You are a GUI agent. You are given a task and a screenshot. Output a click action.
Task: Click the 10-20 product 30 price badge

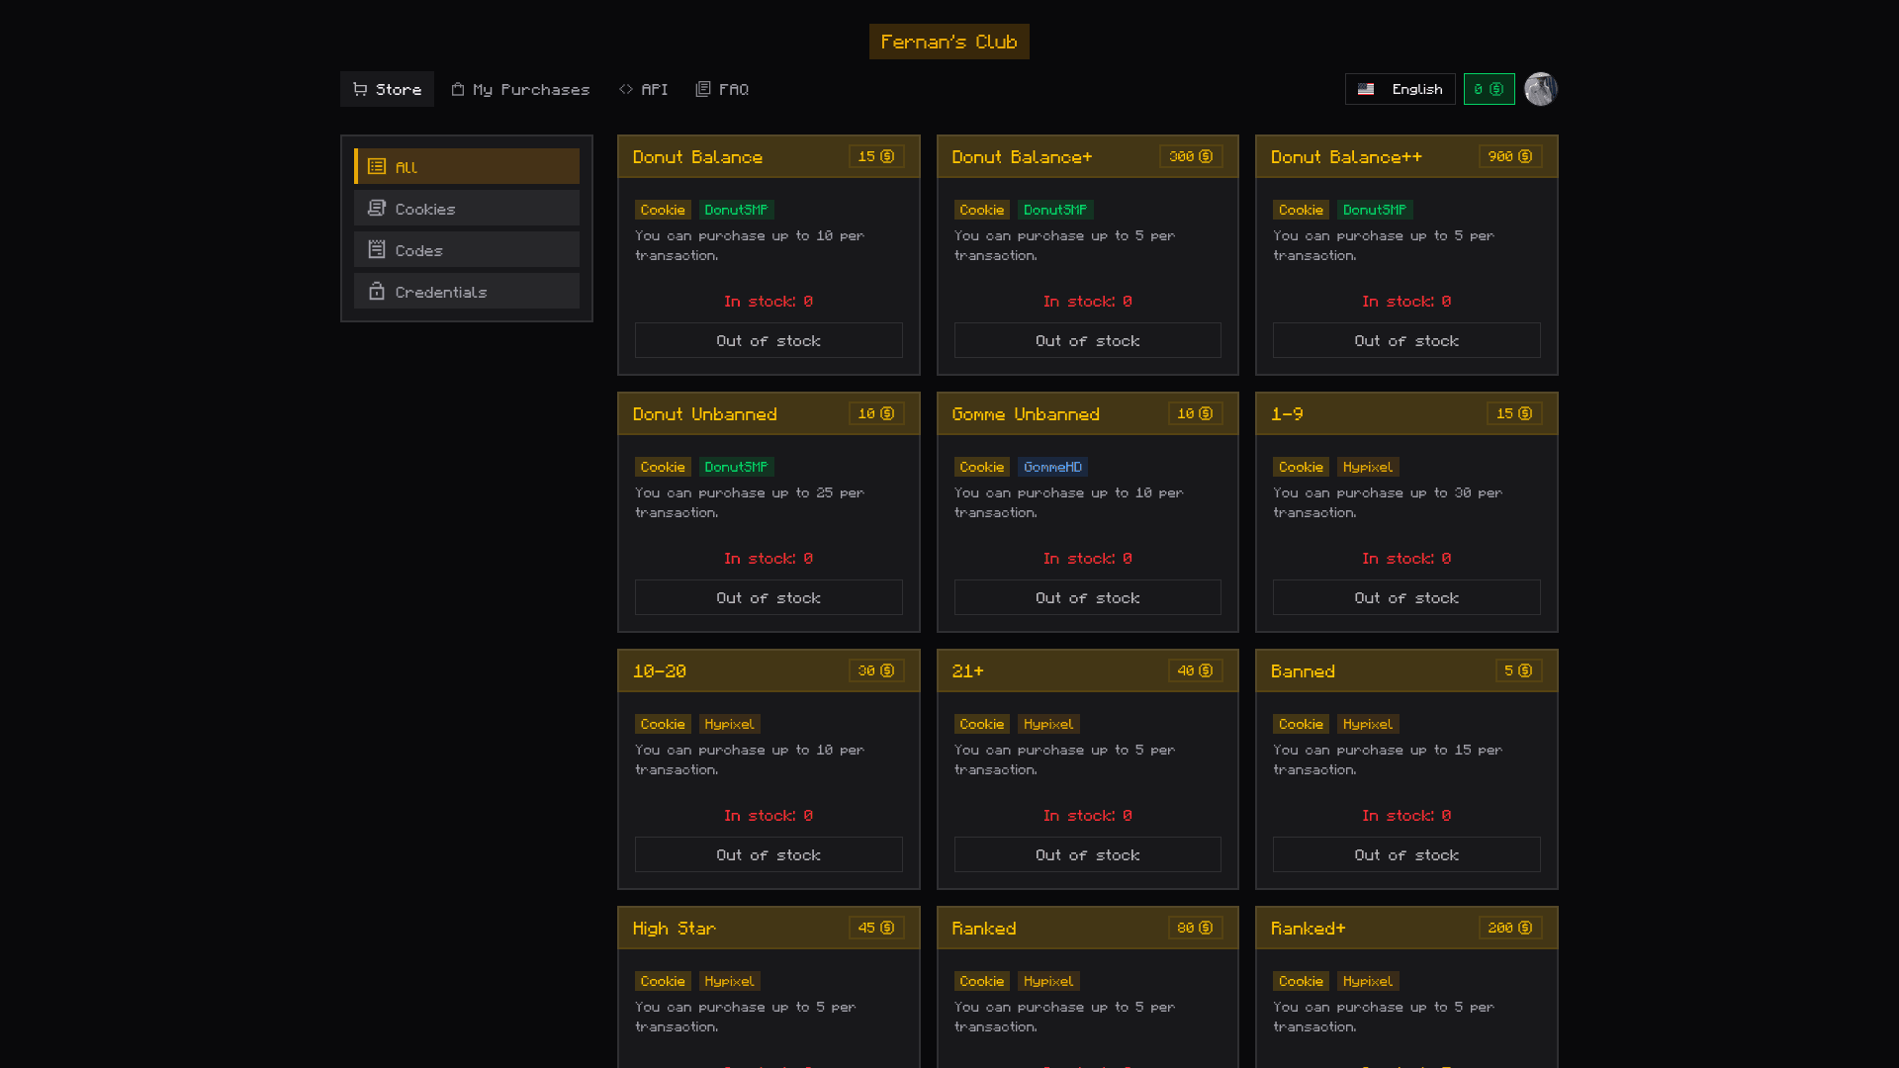pyautogui.click(x=876, y=670)
